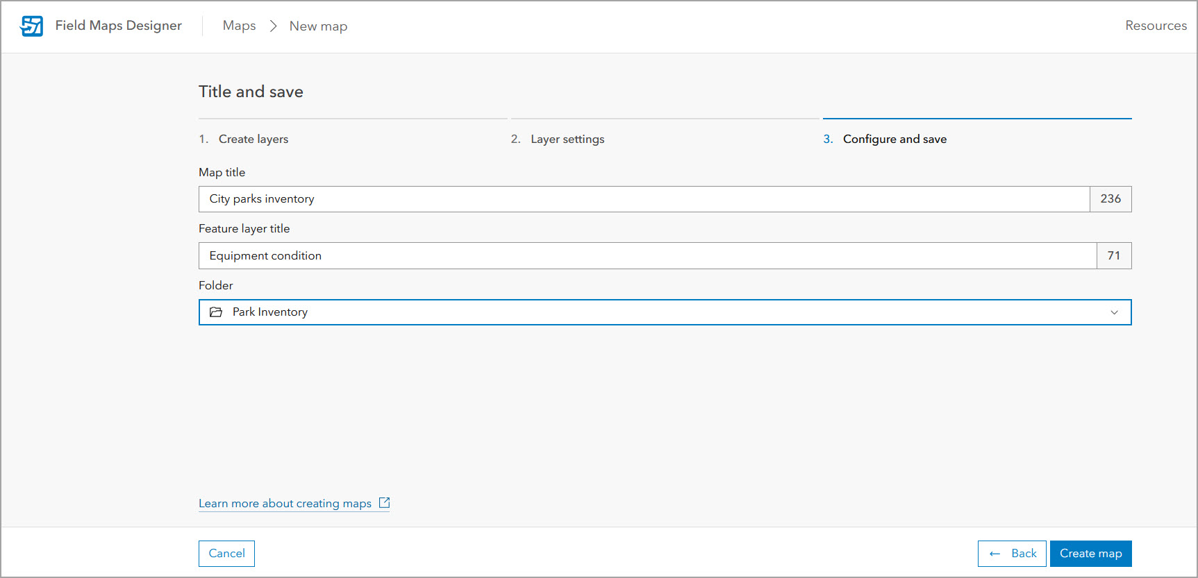
Task: Open the Maps breadcrumb link
Action: coord(239,26)
